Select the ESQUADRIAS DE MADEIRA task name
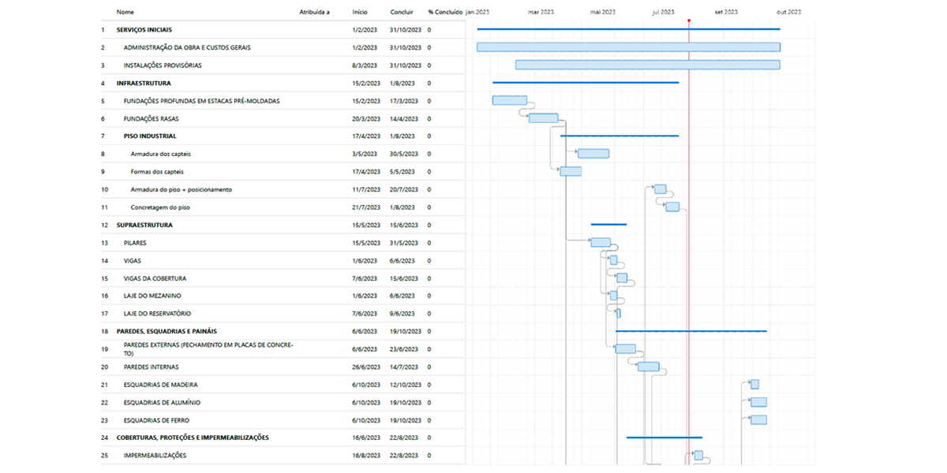Viewport: 947px width, 473px height. click(160, 385)
